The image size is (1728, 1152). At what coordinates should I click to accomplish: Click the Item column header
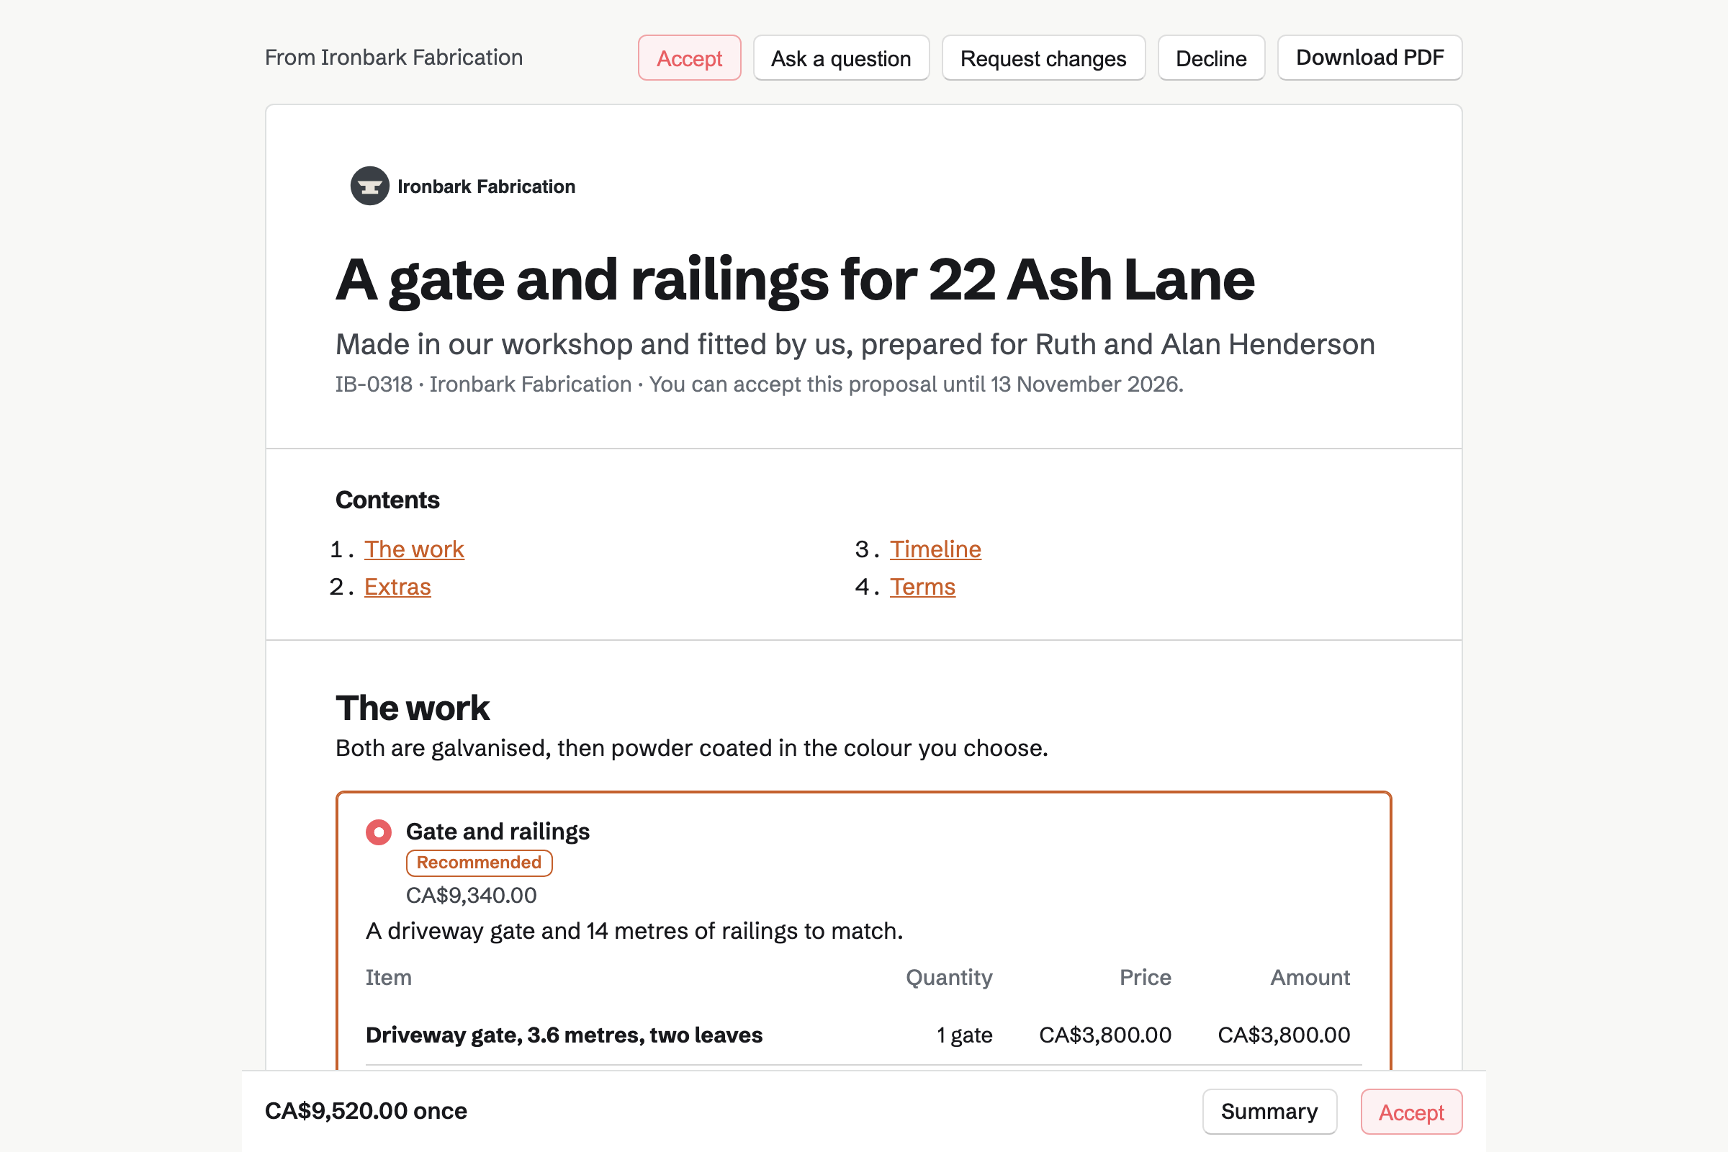click(x=389, y=977)
